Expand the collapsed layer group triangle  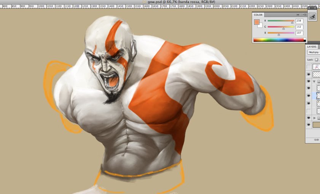pos(314,118)
